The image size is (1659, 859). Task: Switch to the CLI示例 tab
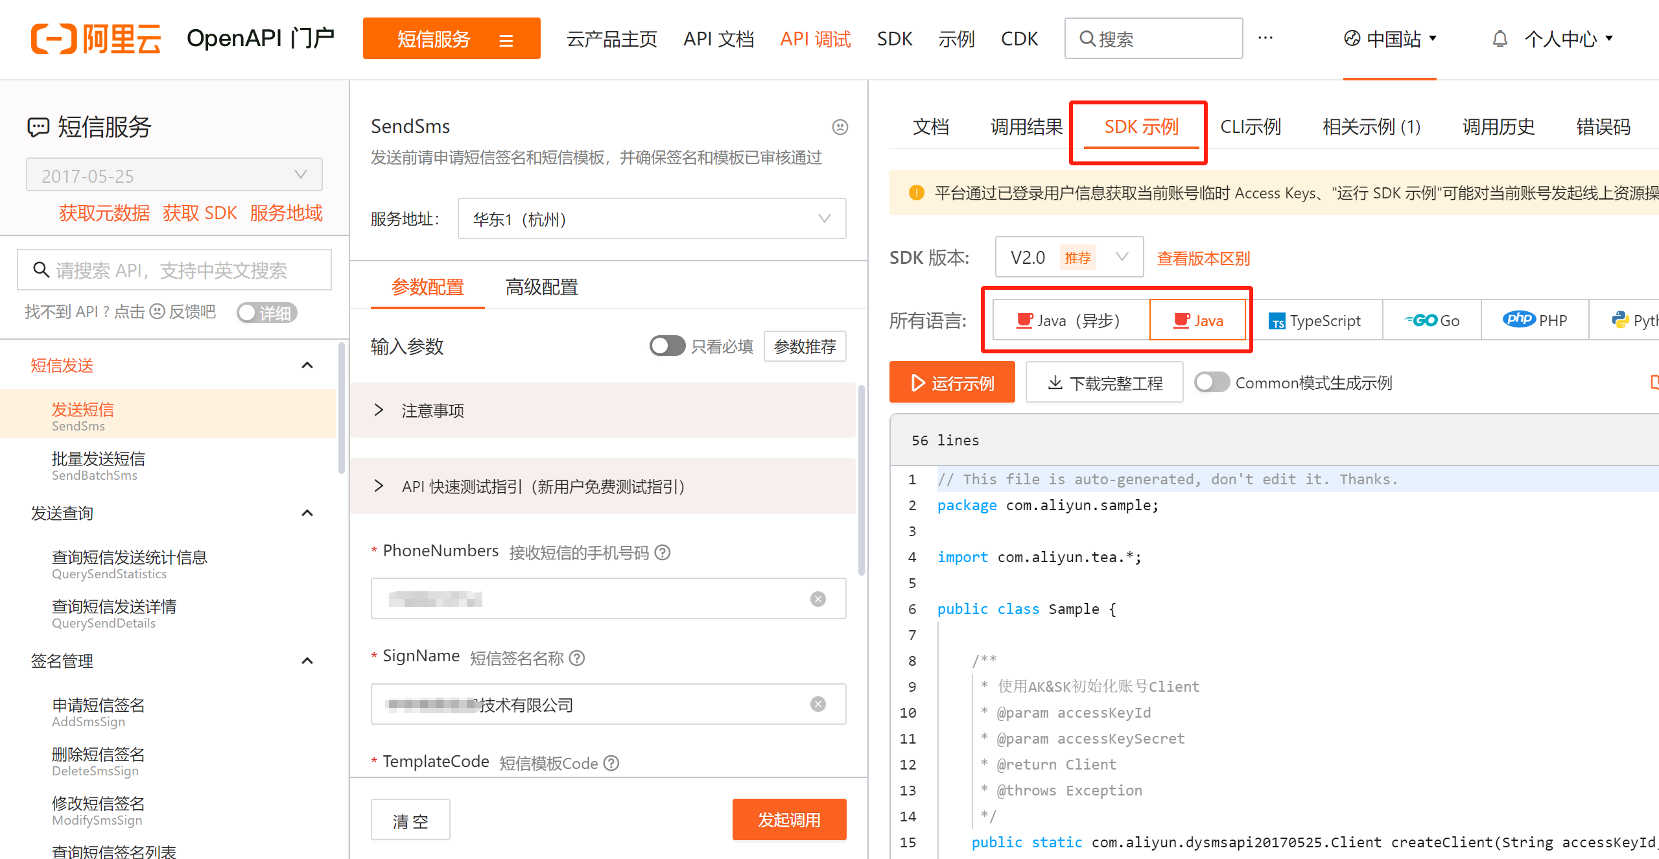click(x=1251, y=126)
